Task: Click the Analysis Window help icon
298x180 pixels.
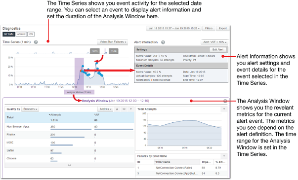Action: coord(225,101)
